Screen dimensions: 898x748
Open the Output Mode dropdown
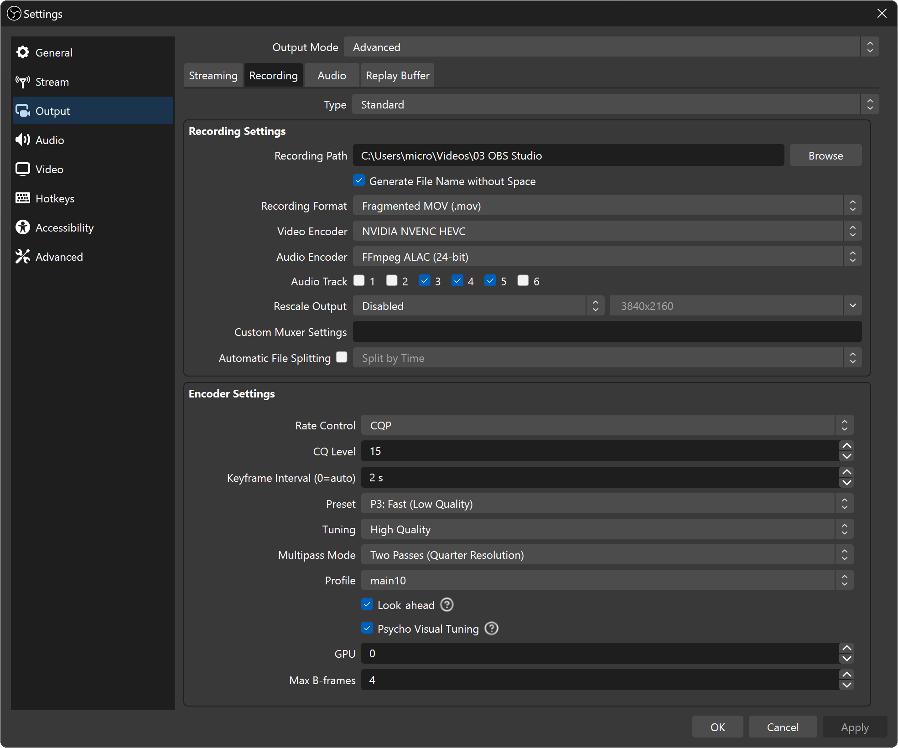pos(612,47)
